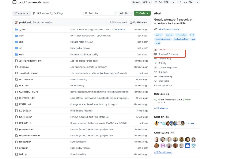Viewport: 231px width, 159px height.
Task: Open the COPYRIGHT.txt file
Action: 27,98
